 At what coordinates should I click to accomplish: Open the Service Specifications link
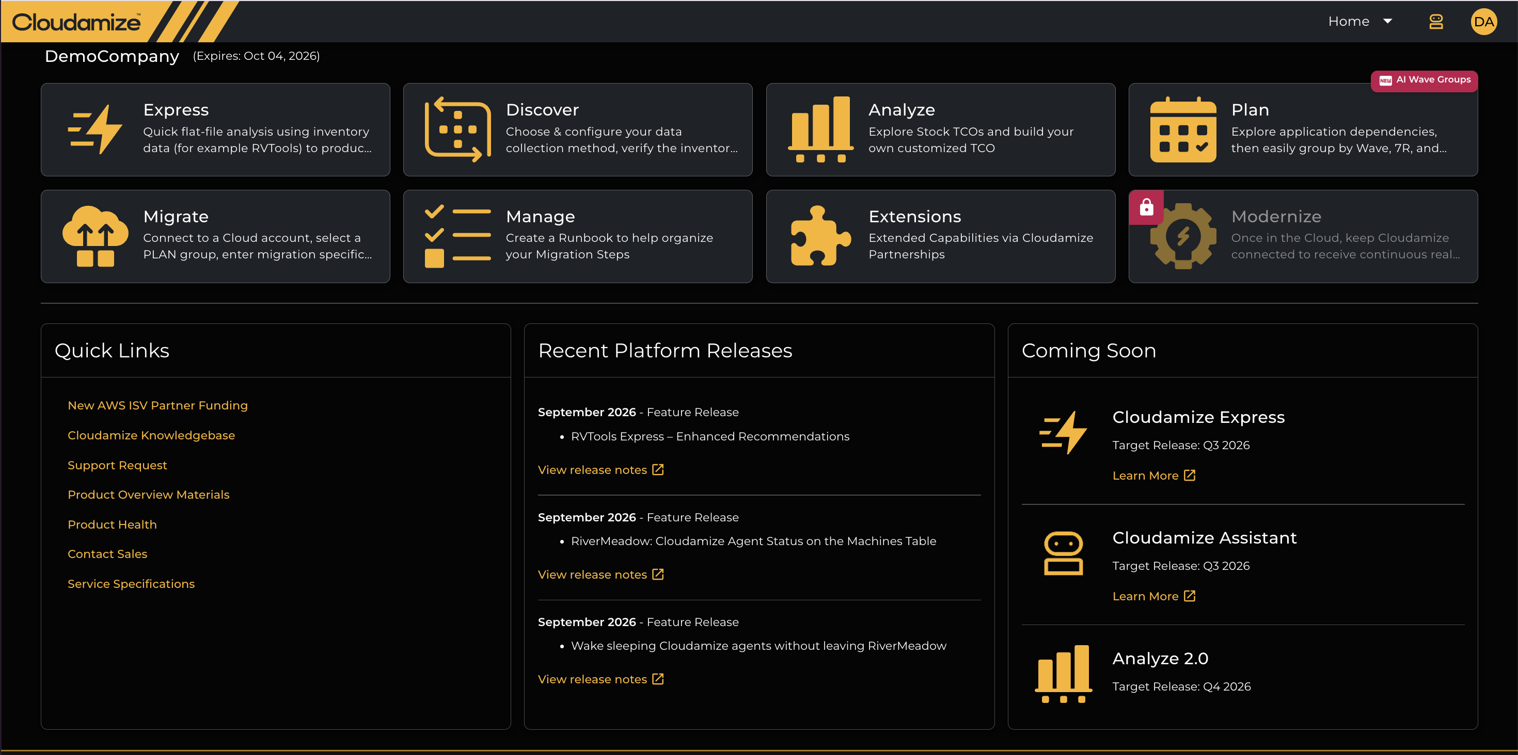click(x=131, y=584)
